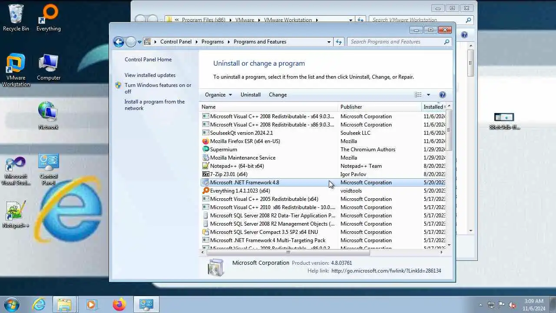Select Everything 1.4.1.1023 (x64) entry
Viewport: 556px width, 313px height.
click(x=324, y=191)
